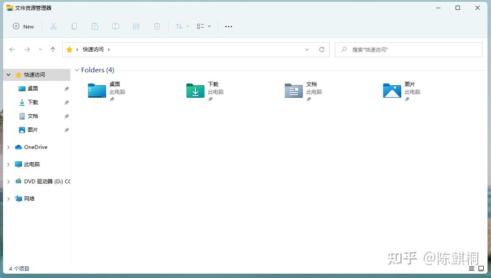Go up one level arrow
The image size is (491, 278).
tap(53, 49)
